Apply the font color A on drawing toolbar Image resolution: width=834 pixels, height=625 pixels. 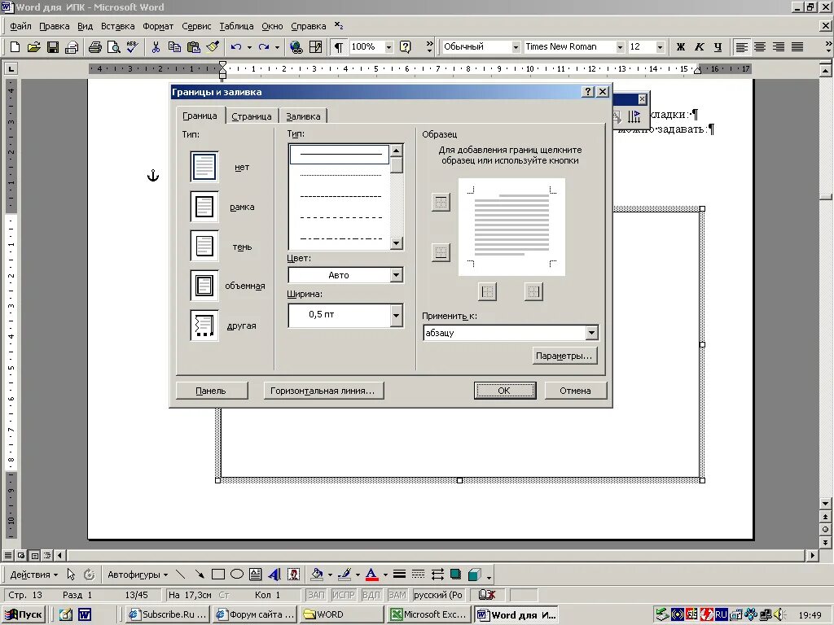(371, 574)
